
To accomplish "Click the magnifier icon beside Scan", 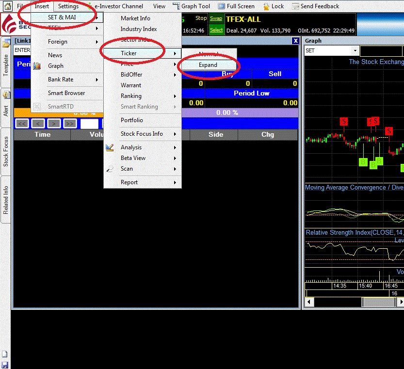I will click(110, 169).
